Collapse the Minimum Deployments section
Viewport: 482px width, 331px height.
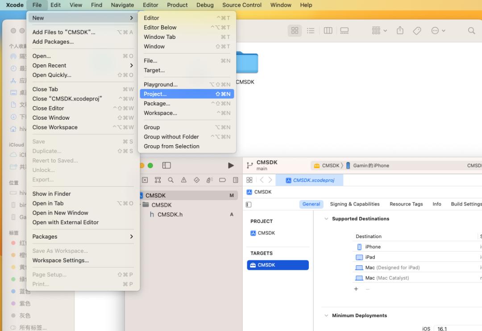tap(326, 316)
